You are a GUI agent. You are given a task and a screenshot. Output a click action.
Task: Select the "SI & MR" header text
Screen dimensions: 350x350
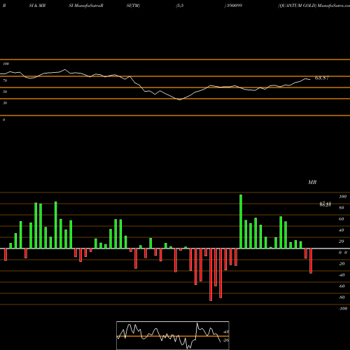point(37,6)
